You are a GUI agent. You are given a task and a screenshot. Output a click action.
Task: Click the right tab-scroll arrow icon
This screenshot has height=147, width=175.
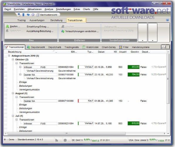coord(167,47)
